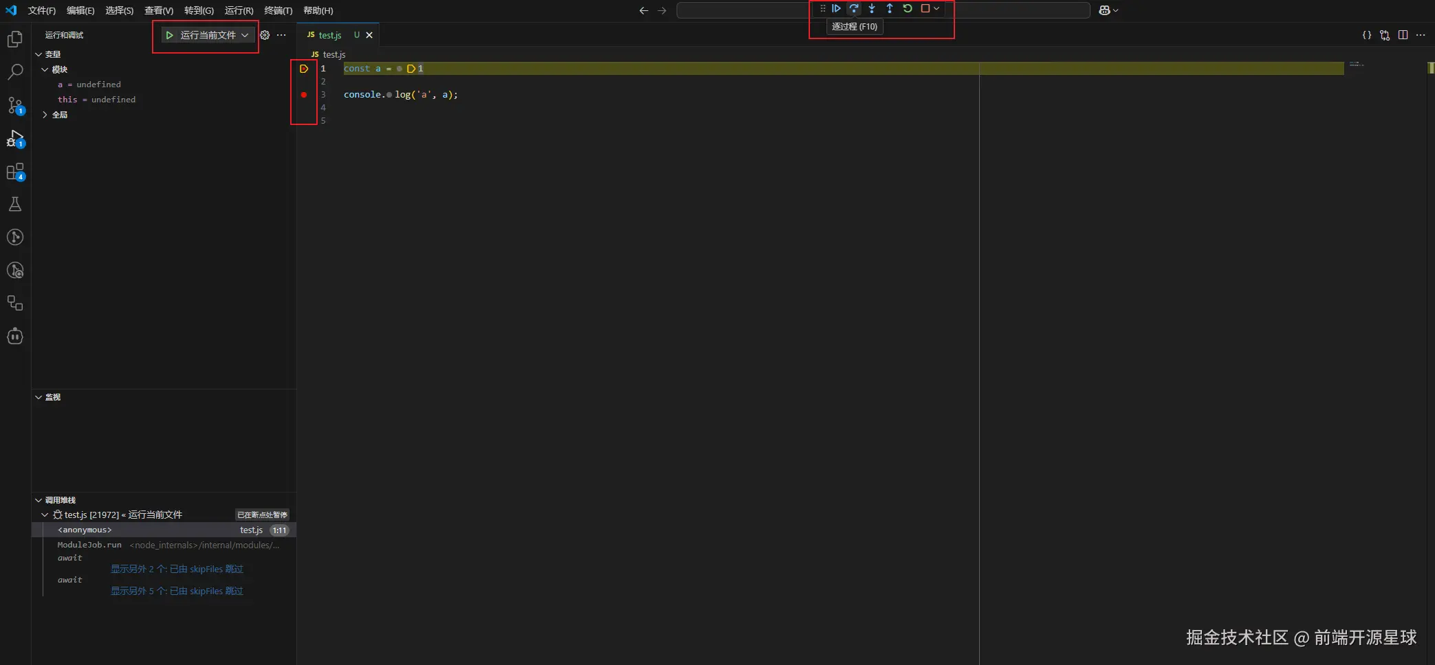Open launch.json with the gear icon

coord(265,35)
